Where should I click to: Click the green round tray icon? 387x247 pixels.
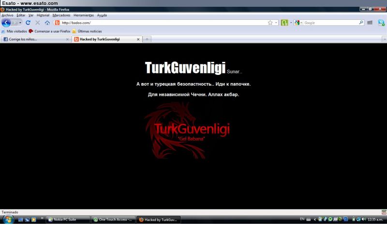click(330, 219)
